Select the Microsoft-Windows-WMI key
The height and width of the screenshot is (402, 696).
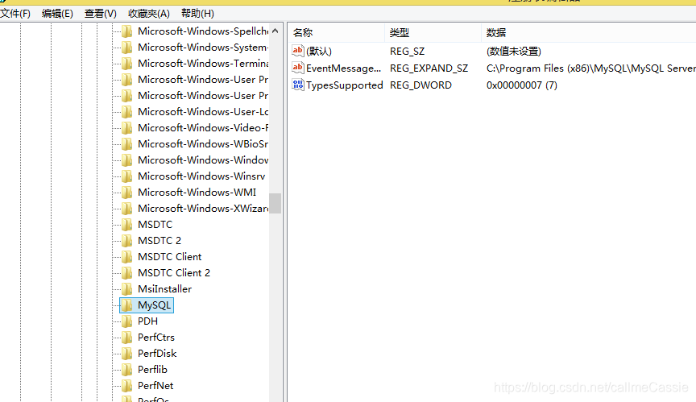tap(197, 193)
